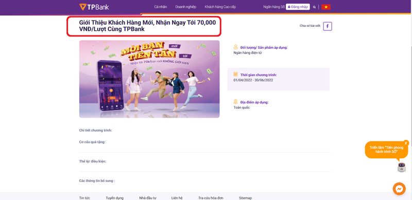
Task: Click the chatbot robot icon
Action: 402,167
